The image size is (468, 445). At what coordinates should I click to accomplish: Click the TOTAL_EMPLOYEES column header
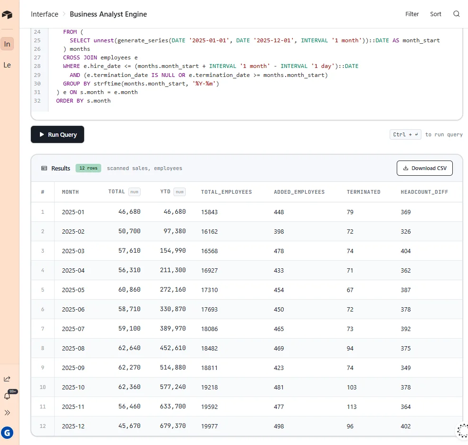pyautogui.click(x=226, y=192)
